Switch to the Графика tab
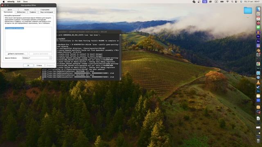The image size is (262, 147). point(33,12)
